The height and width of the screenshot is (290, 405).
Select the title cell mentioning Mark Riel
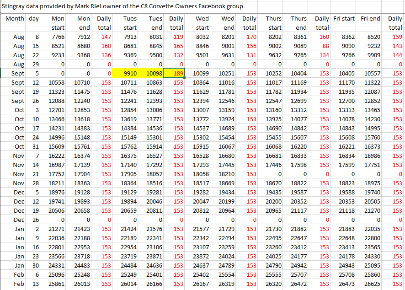pyautogui.click(x=123, y=6)
